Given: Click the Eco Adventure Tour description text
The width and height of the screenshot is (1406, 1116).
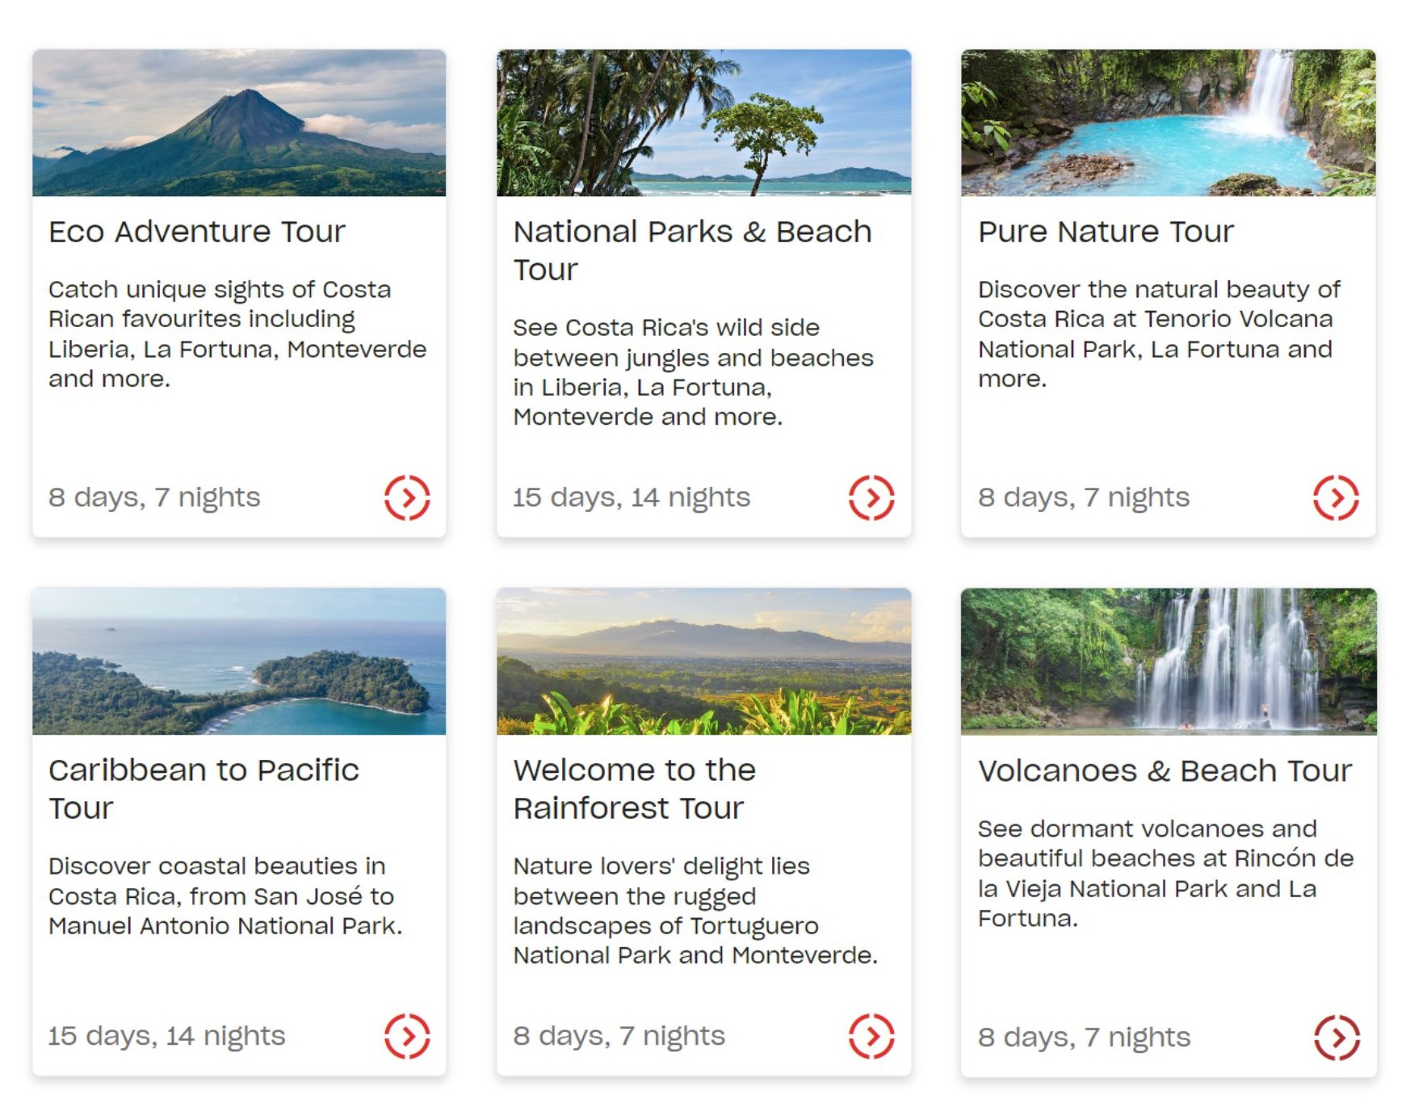Looking at the screenshot, I should pyautogui.click(x=237, y=334).
